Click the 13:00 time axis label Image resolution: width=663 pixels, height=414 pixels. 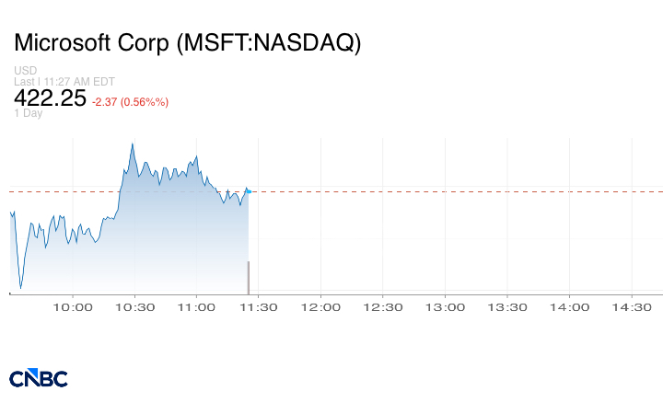pyautogui.click(x=445, y=307)
